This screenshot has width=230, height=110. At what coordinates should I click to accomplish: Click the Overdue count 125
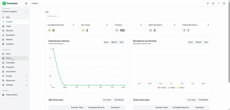click(122, 30)
